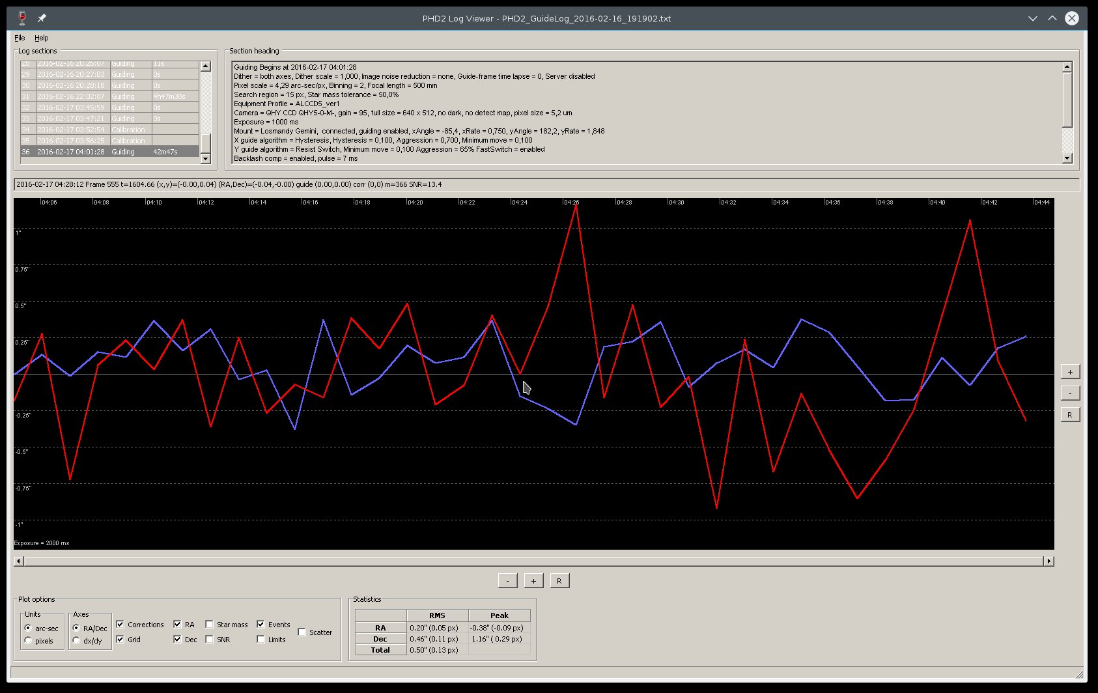Click the 'Exposure = 1000 ms' heading line
The image size is (1098, 693).
tap(266, 122)
